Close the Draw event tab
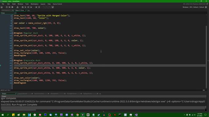 tap(15, 13)
